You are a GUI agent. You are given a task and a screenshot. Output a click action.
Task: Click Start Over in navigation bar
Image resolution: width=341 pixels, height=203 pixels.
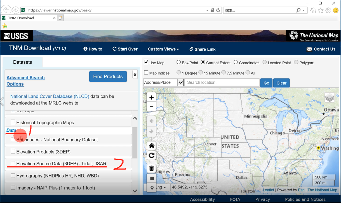coord(125,49)
